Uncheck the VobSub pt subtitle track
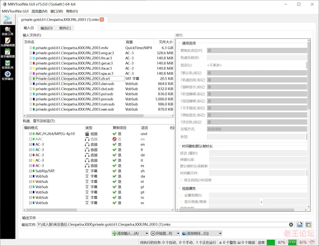 pos(31,192)
